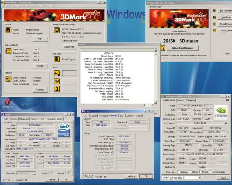Click the ResultBrowser magnifier icon under Pro Tools

coord(57,59)
